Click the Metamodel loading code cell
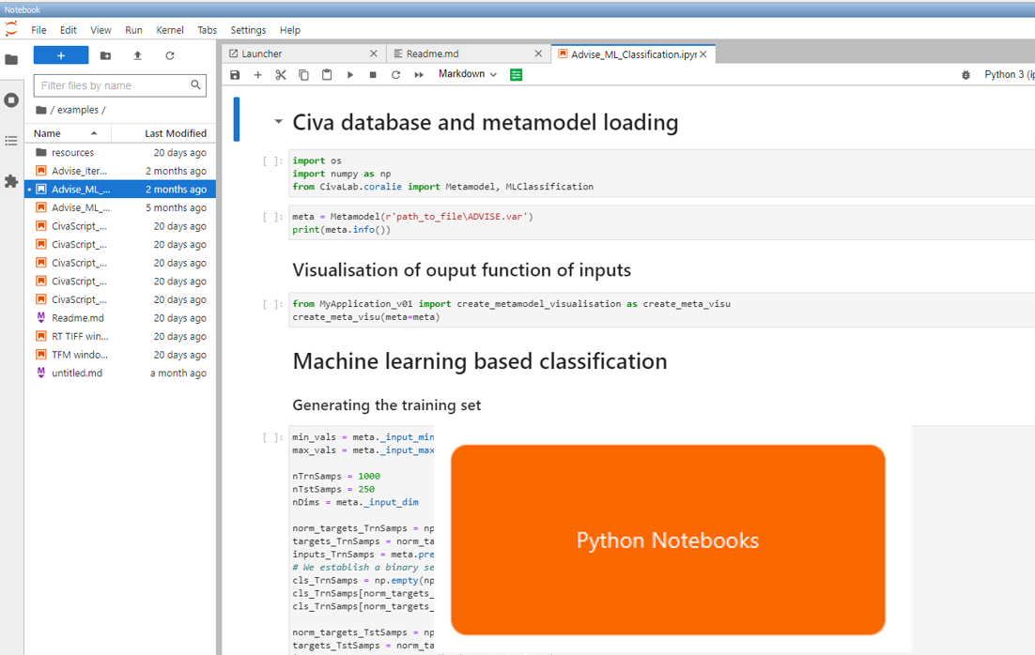Image resolution: width=1035 pixels, height=655 pixels. (661, 223)
